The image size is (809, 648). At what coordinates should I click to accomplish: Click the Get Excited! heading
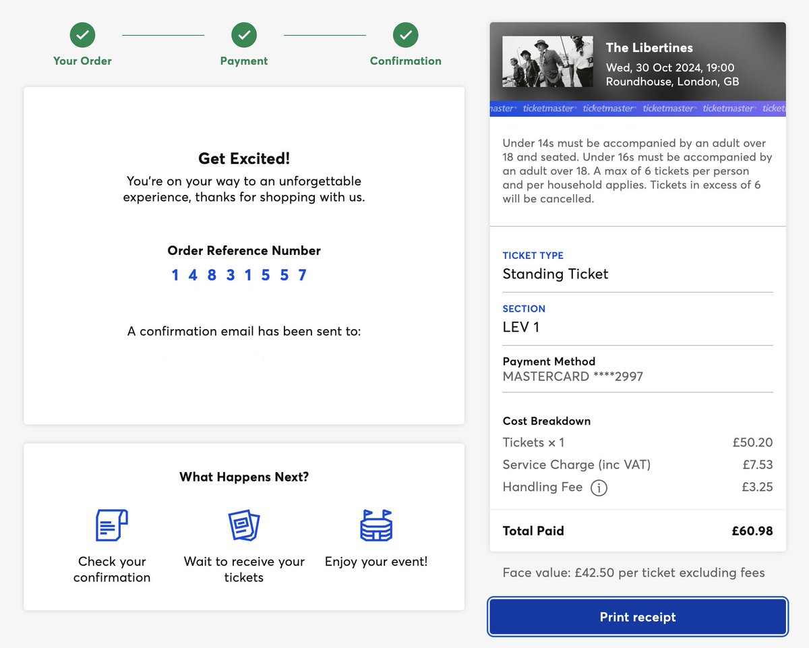[244, 158]
